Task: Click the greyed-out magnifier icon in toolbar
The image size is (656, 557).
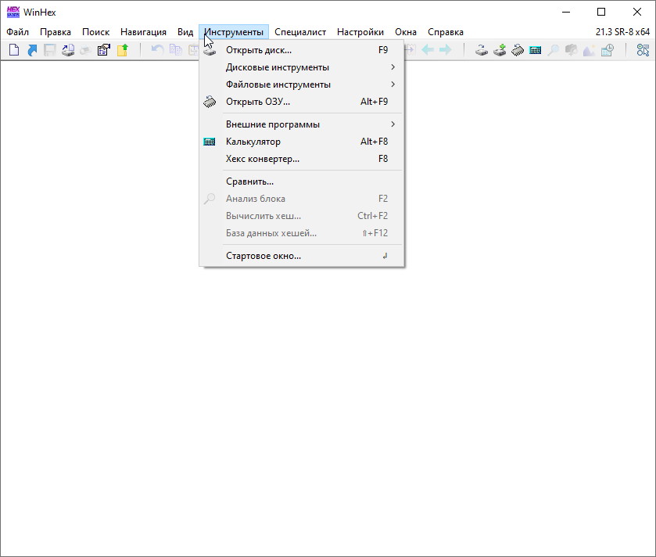Action: coord(554,50)
